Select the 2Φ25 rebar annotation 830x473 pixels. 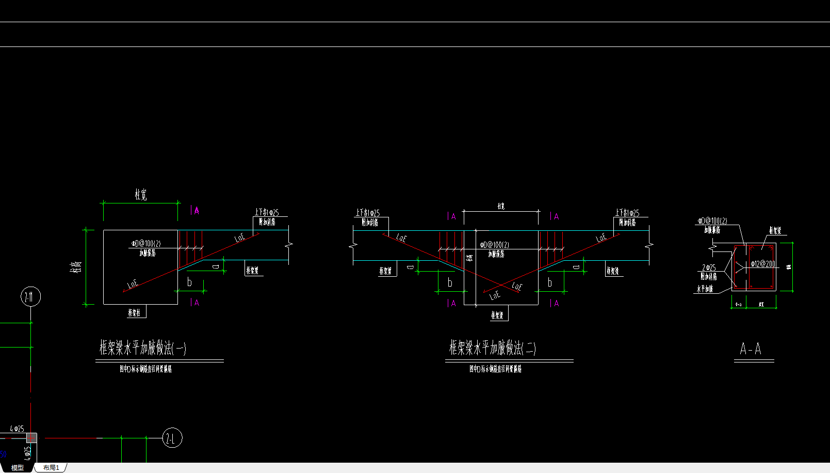(x=709, y=267)
